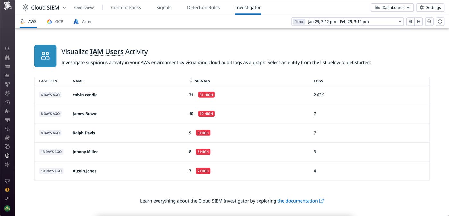The height and width of the screenshot is (216, 449).
Task: Click the LOGS column header
Action: pyautogui.click(x=318, y=81)
